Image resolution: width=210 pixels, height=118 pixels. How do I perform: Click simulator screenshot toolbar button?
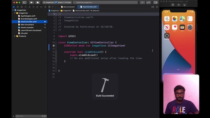click(173, 5)
